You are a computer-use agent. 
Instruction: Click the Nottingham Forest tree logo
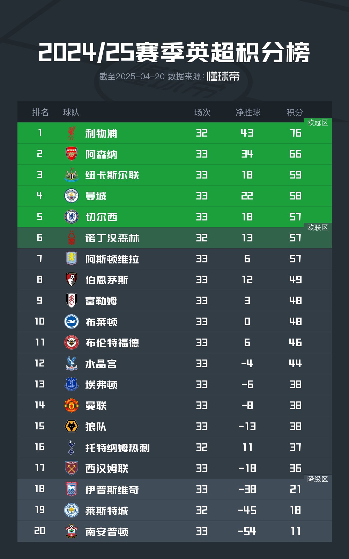(72, 238)
